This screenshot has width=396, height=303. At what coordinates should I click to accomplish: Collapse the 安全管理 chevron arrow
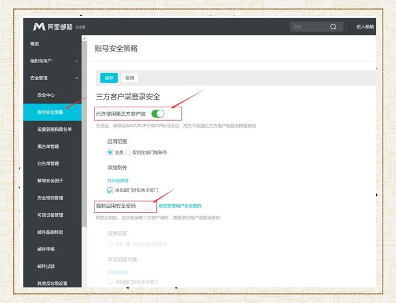76,78
